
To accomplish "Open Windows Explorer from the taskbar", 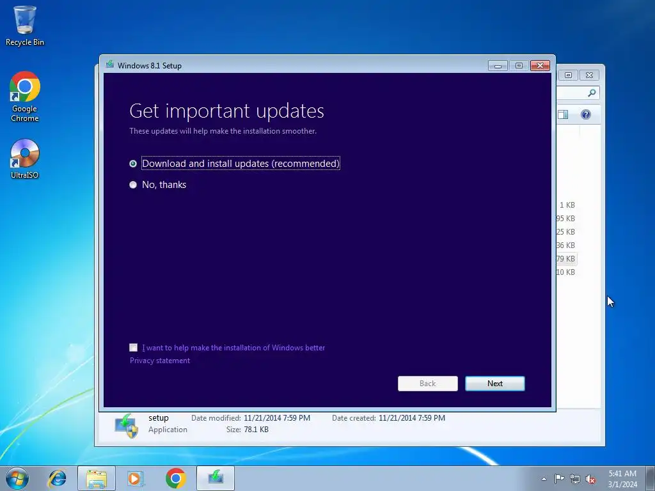I will point(97,478).
